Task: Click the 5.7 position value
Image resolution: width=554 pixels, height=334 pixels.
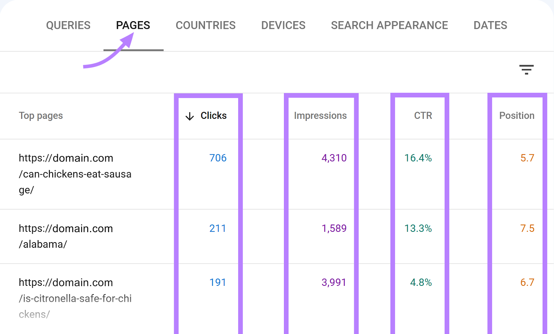Action: [527, 158]
